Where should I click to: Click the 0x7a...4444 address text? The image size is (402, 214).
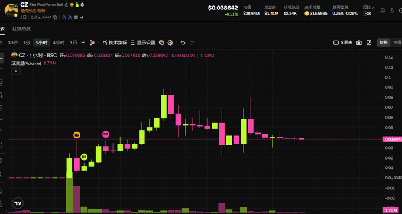(x=41, y=17)
